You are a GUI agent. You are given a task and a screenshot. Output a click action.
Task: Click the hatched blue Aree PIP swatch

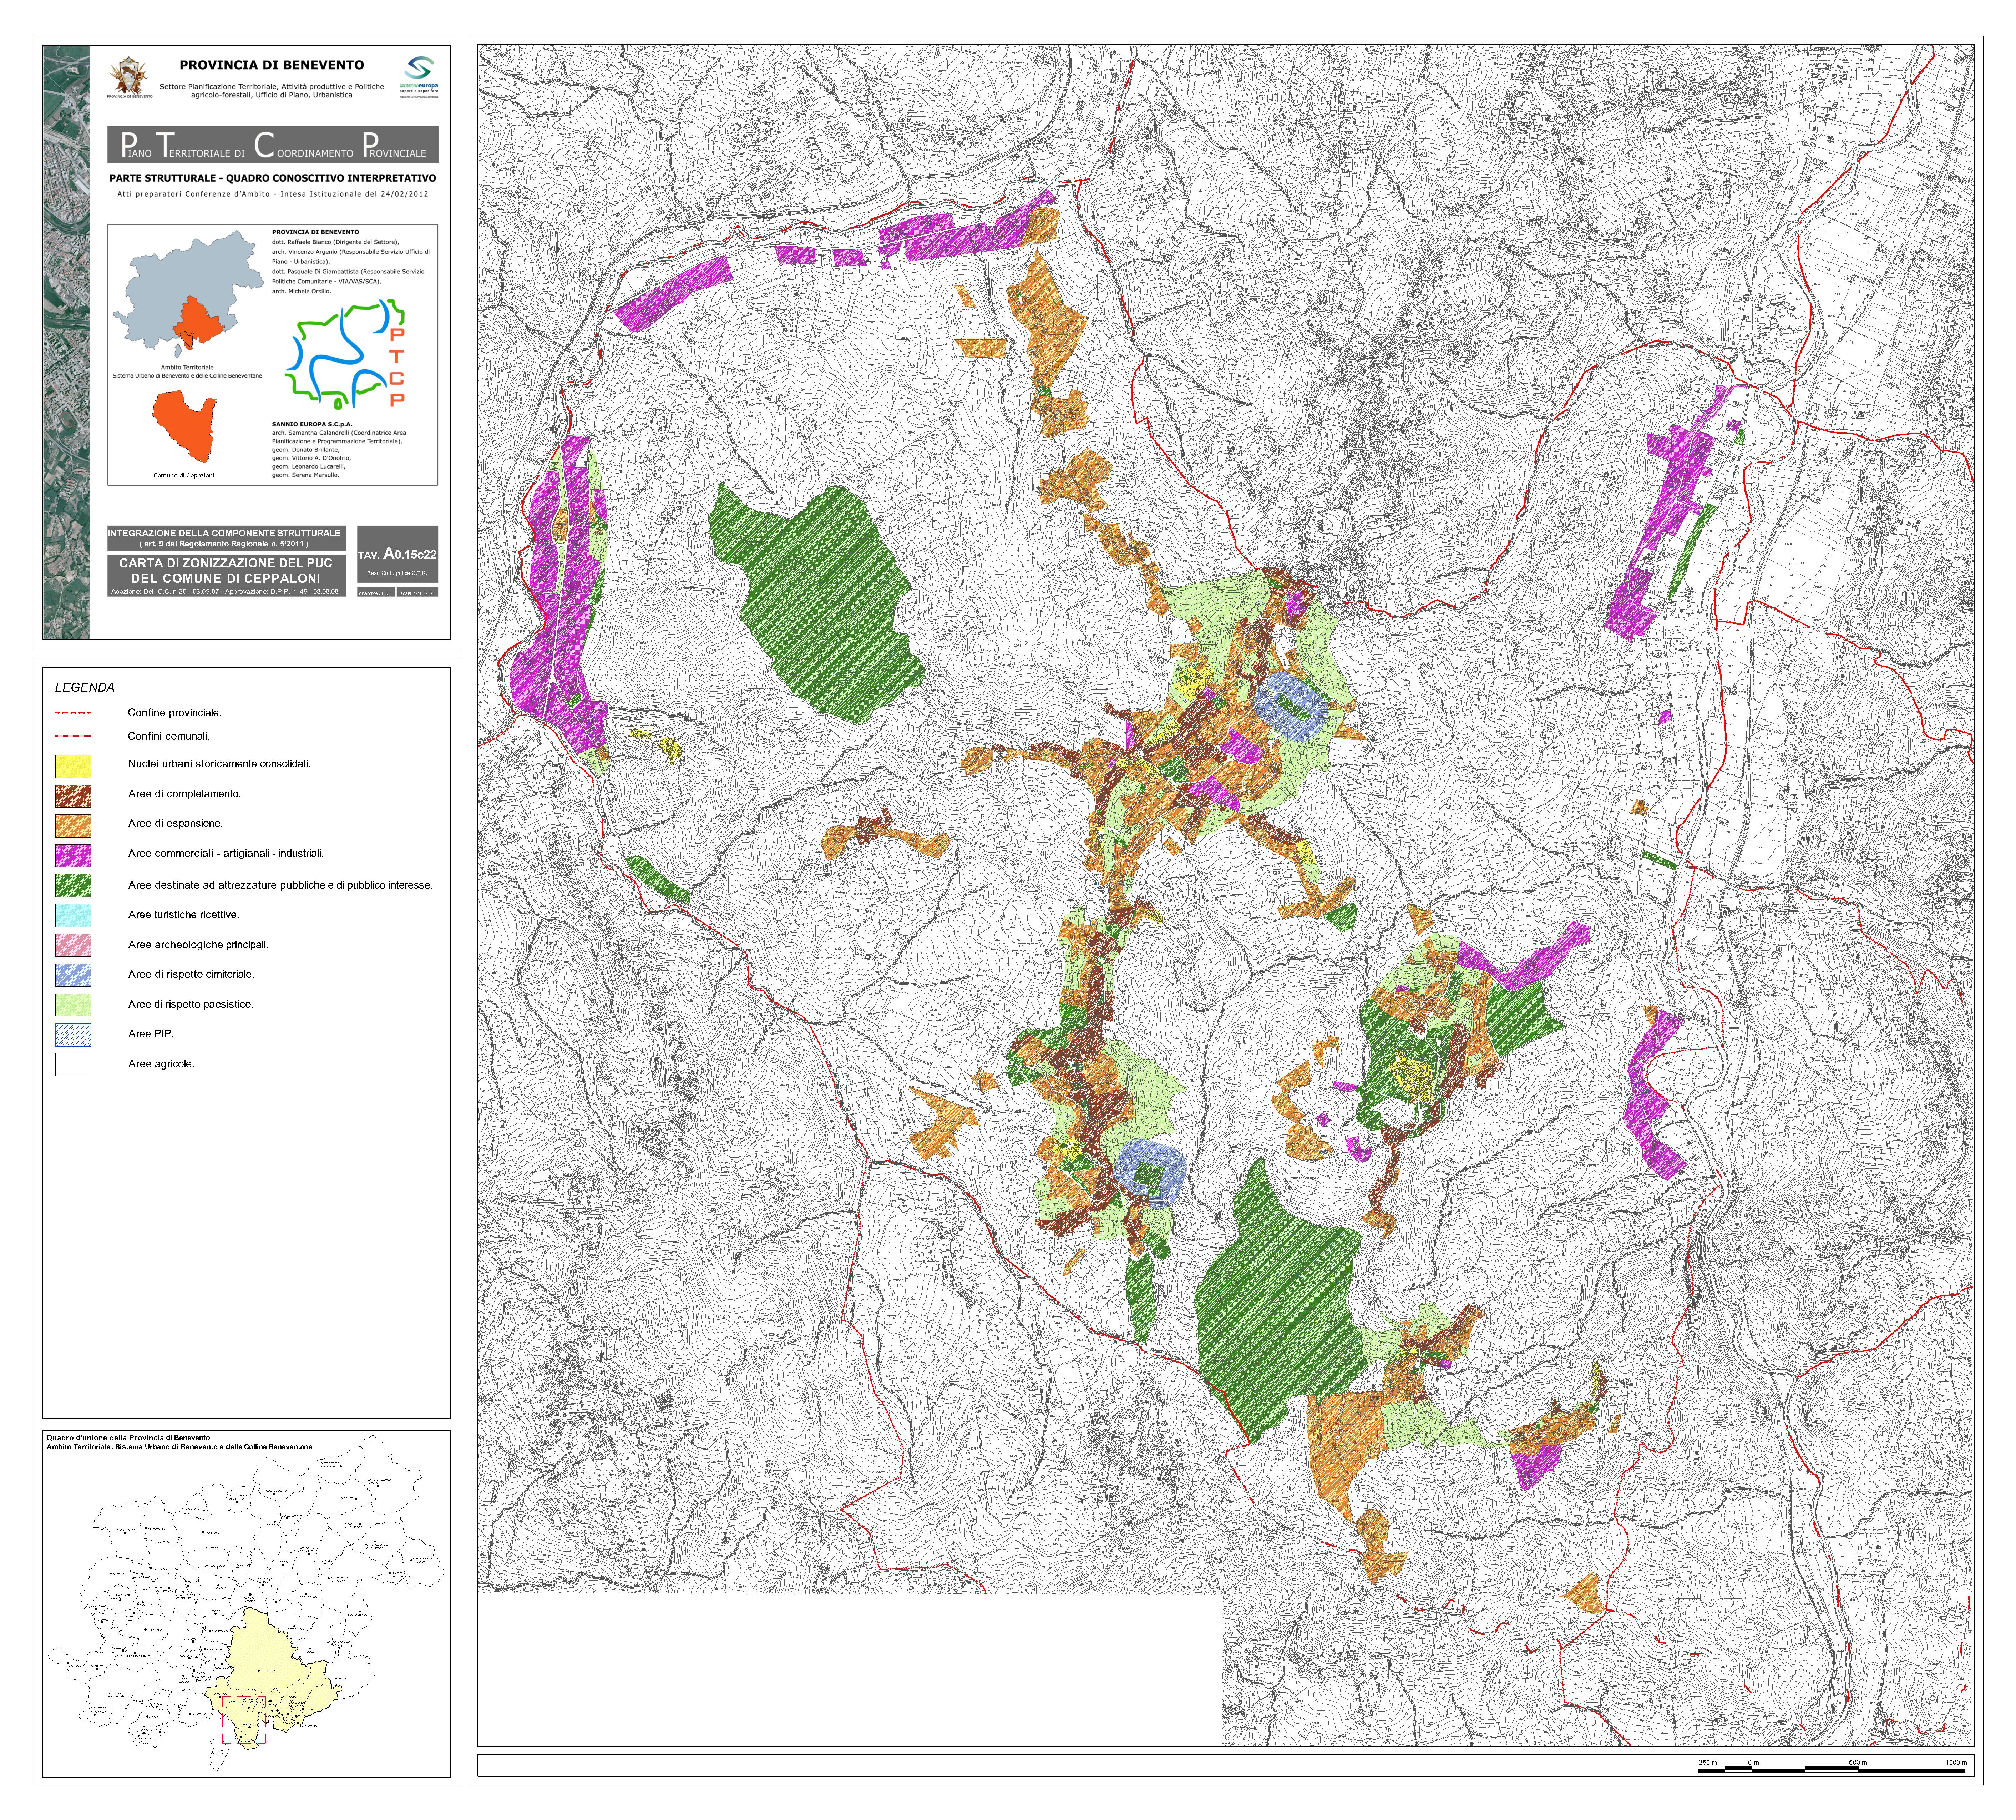coord(73,1035)
